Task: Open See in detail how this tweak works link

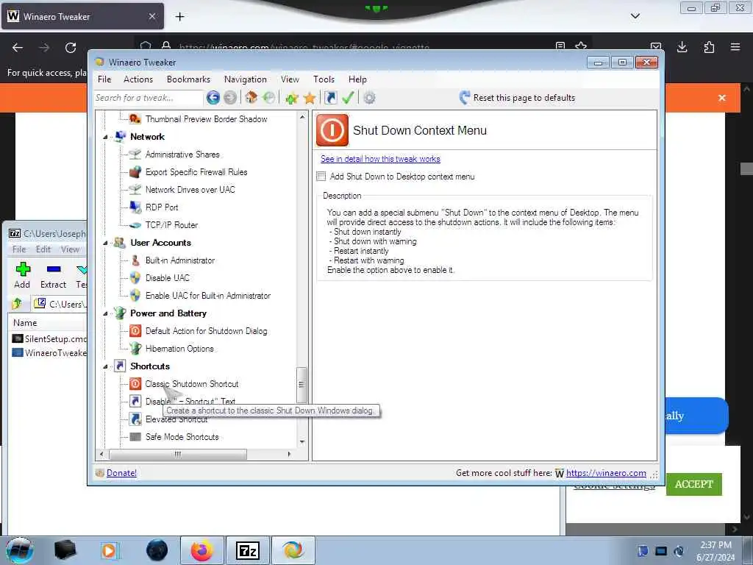Action: [380, 159]
